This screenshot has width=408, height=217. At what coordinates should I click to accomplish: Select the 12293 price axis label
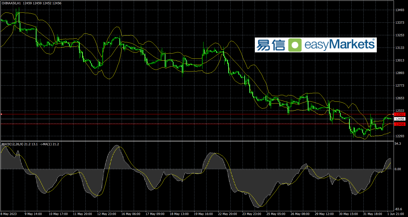(399, 136)
